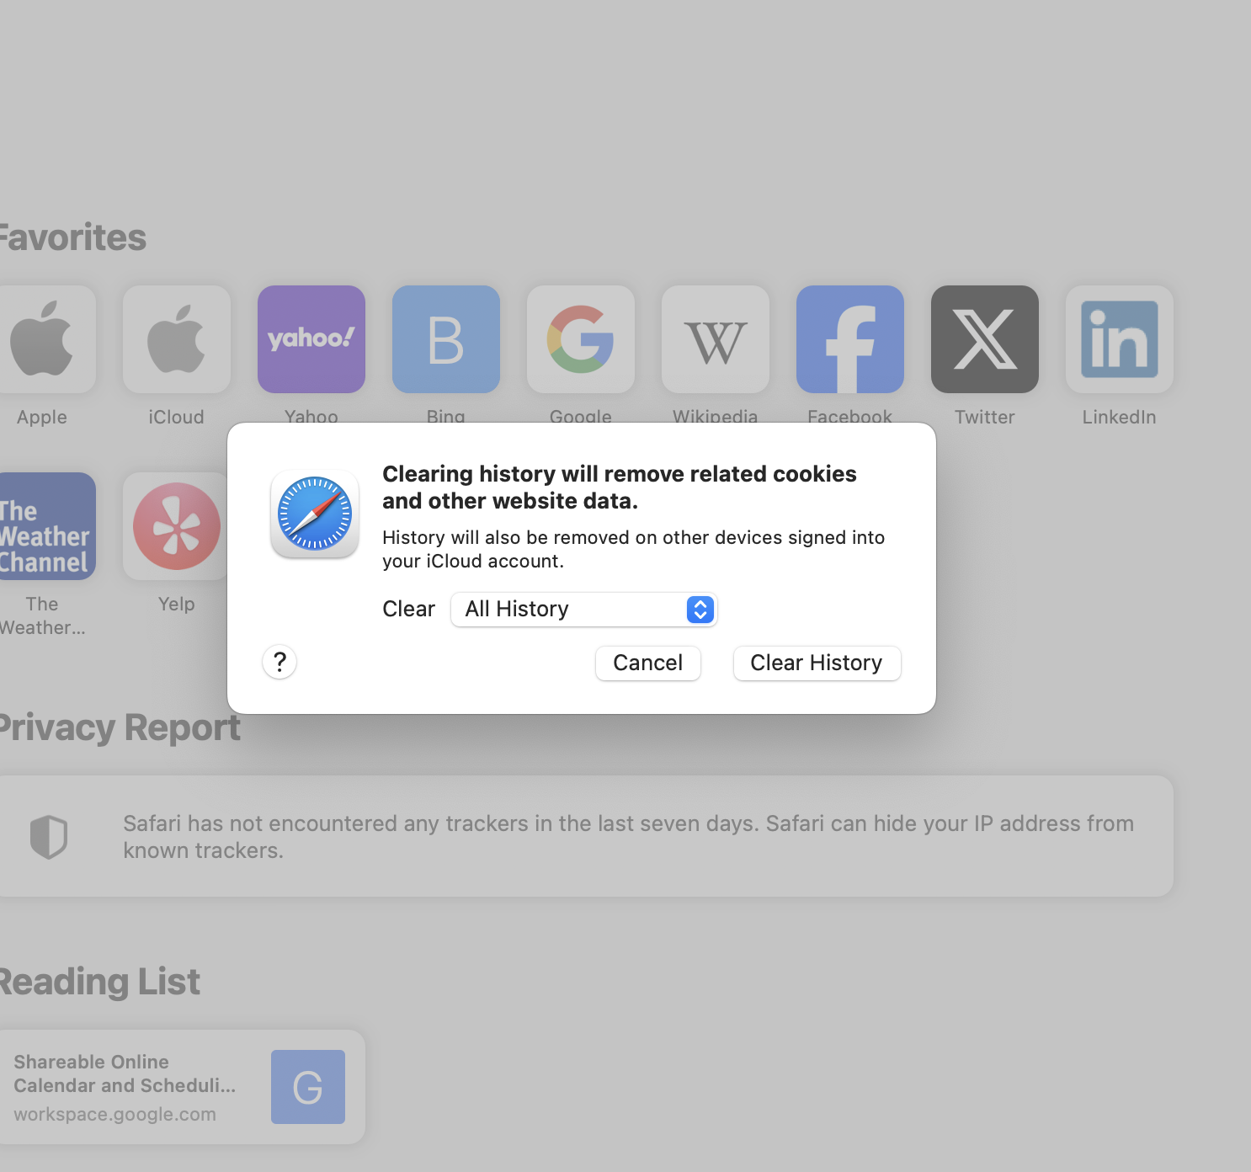Screen dimensions: 1251x1172
Task: Launch Yahoo from favorites
Action: pos(311,339)
